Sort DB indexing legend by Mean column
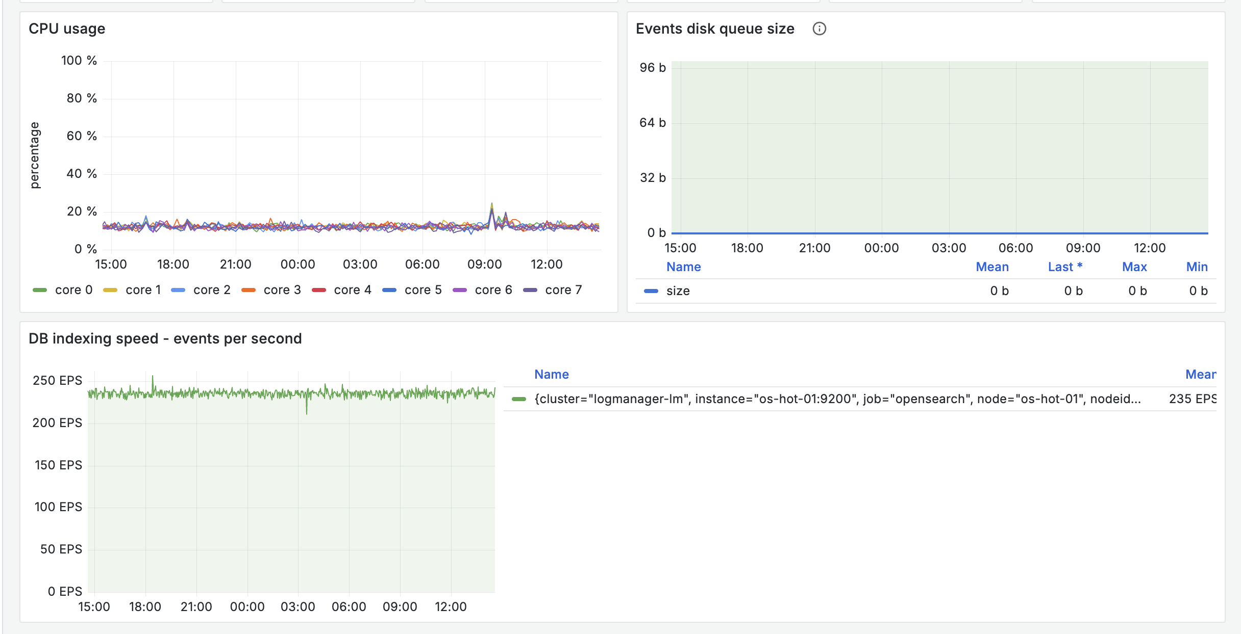 click(1201, 375)
